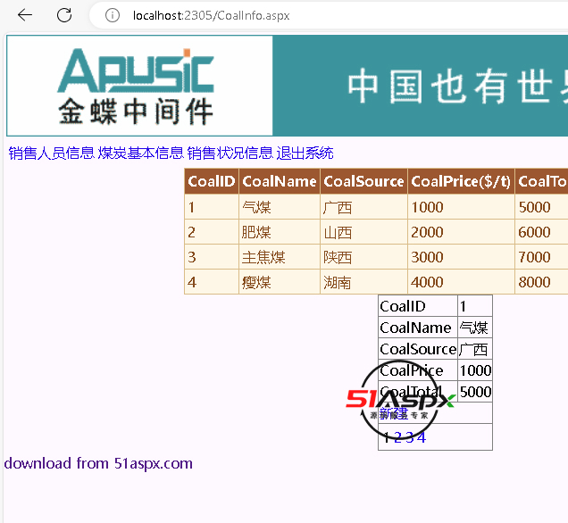Image resolution: width=568 pixels, height=523 pixels.
Task: Click 湖南 source cell in grid
Action: (x=363, y=282)
